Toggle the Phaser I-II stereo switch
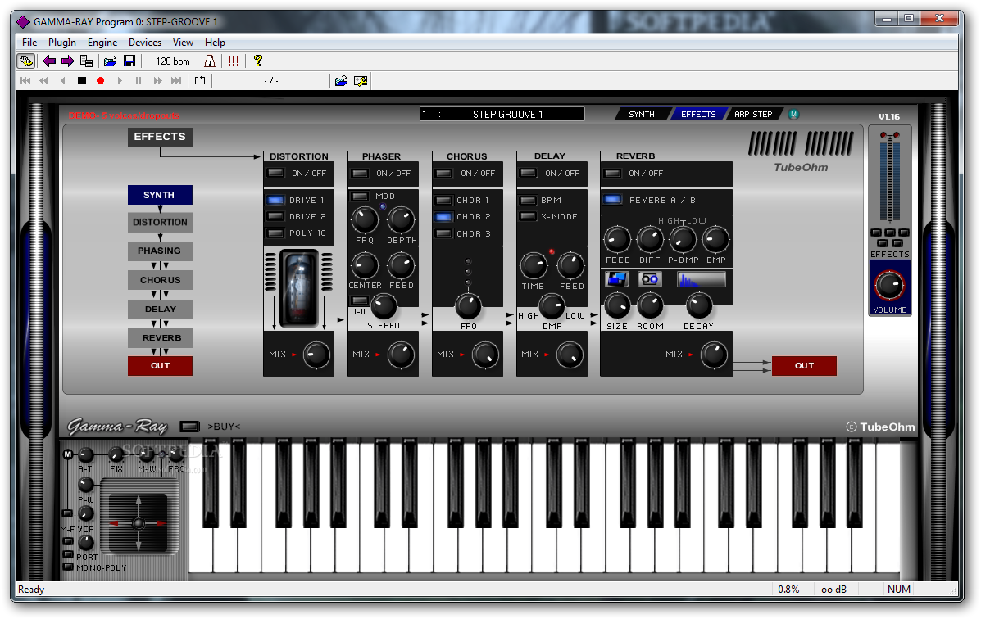The image size is (981, 619). [360, 300]
